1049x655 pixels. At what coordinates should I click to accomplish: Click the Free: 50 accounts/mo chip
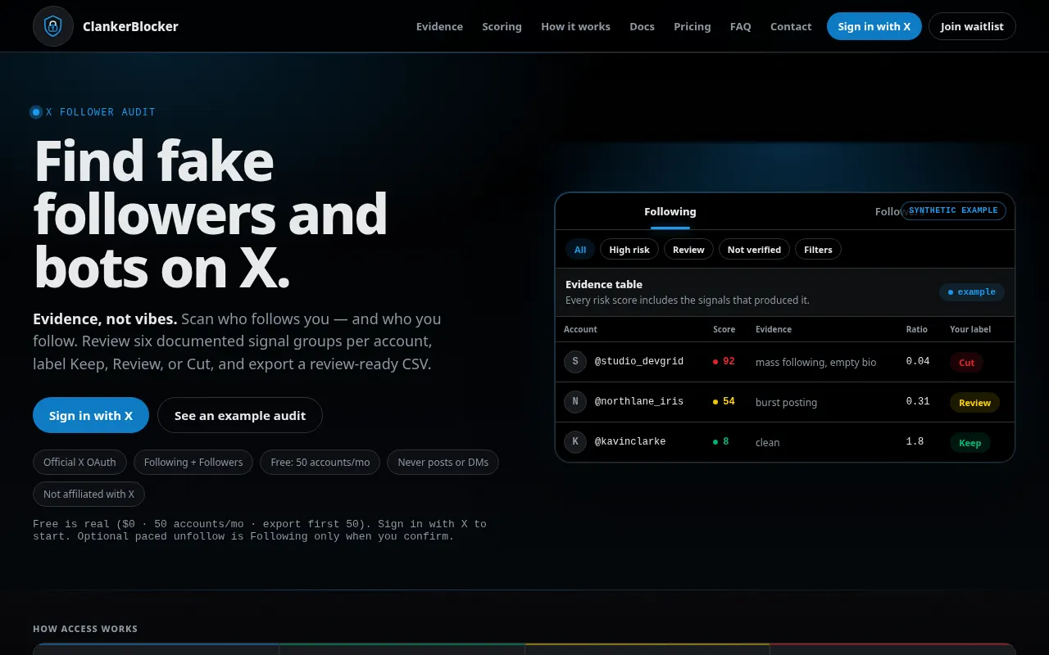(320, 463)
